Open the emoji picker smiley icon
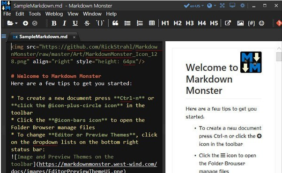The image size is (282, 173). coord(261,23)
